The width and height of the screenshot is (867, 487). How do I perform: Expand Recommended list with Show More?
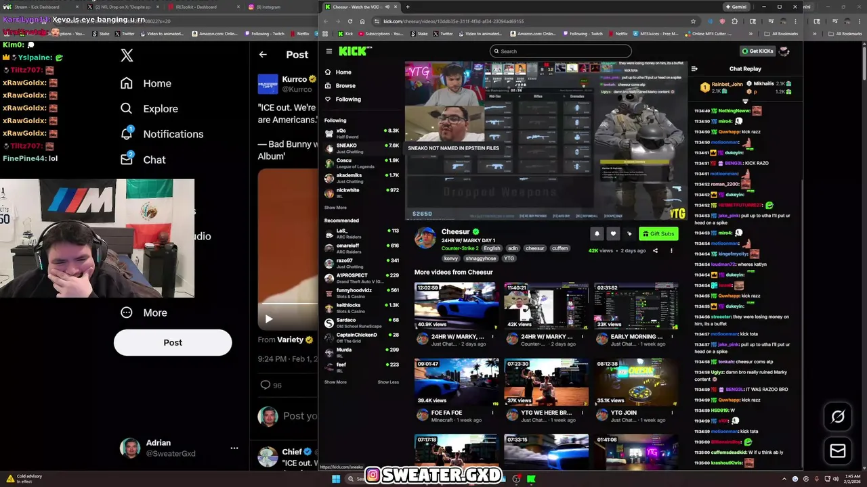click(x=335, y=382)
